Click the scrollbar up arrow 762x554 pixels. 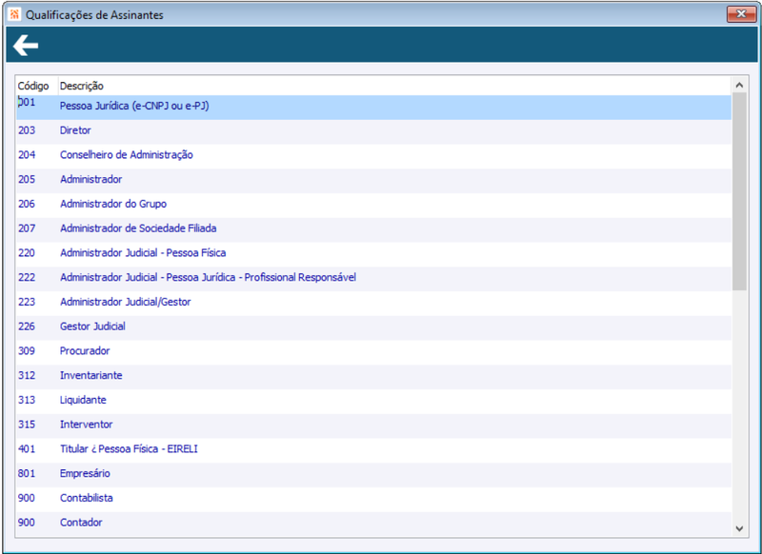coord(739,86)
